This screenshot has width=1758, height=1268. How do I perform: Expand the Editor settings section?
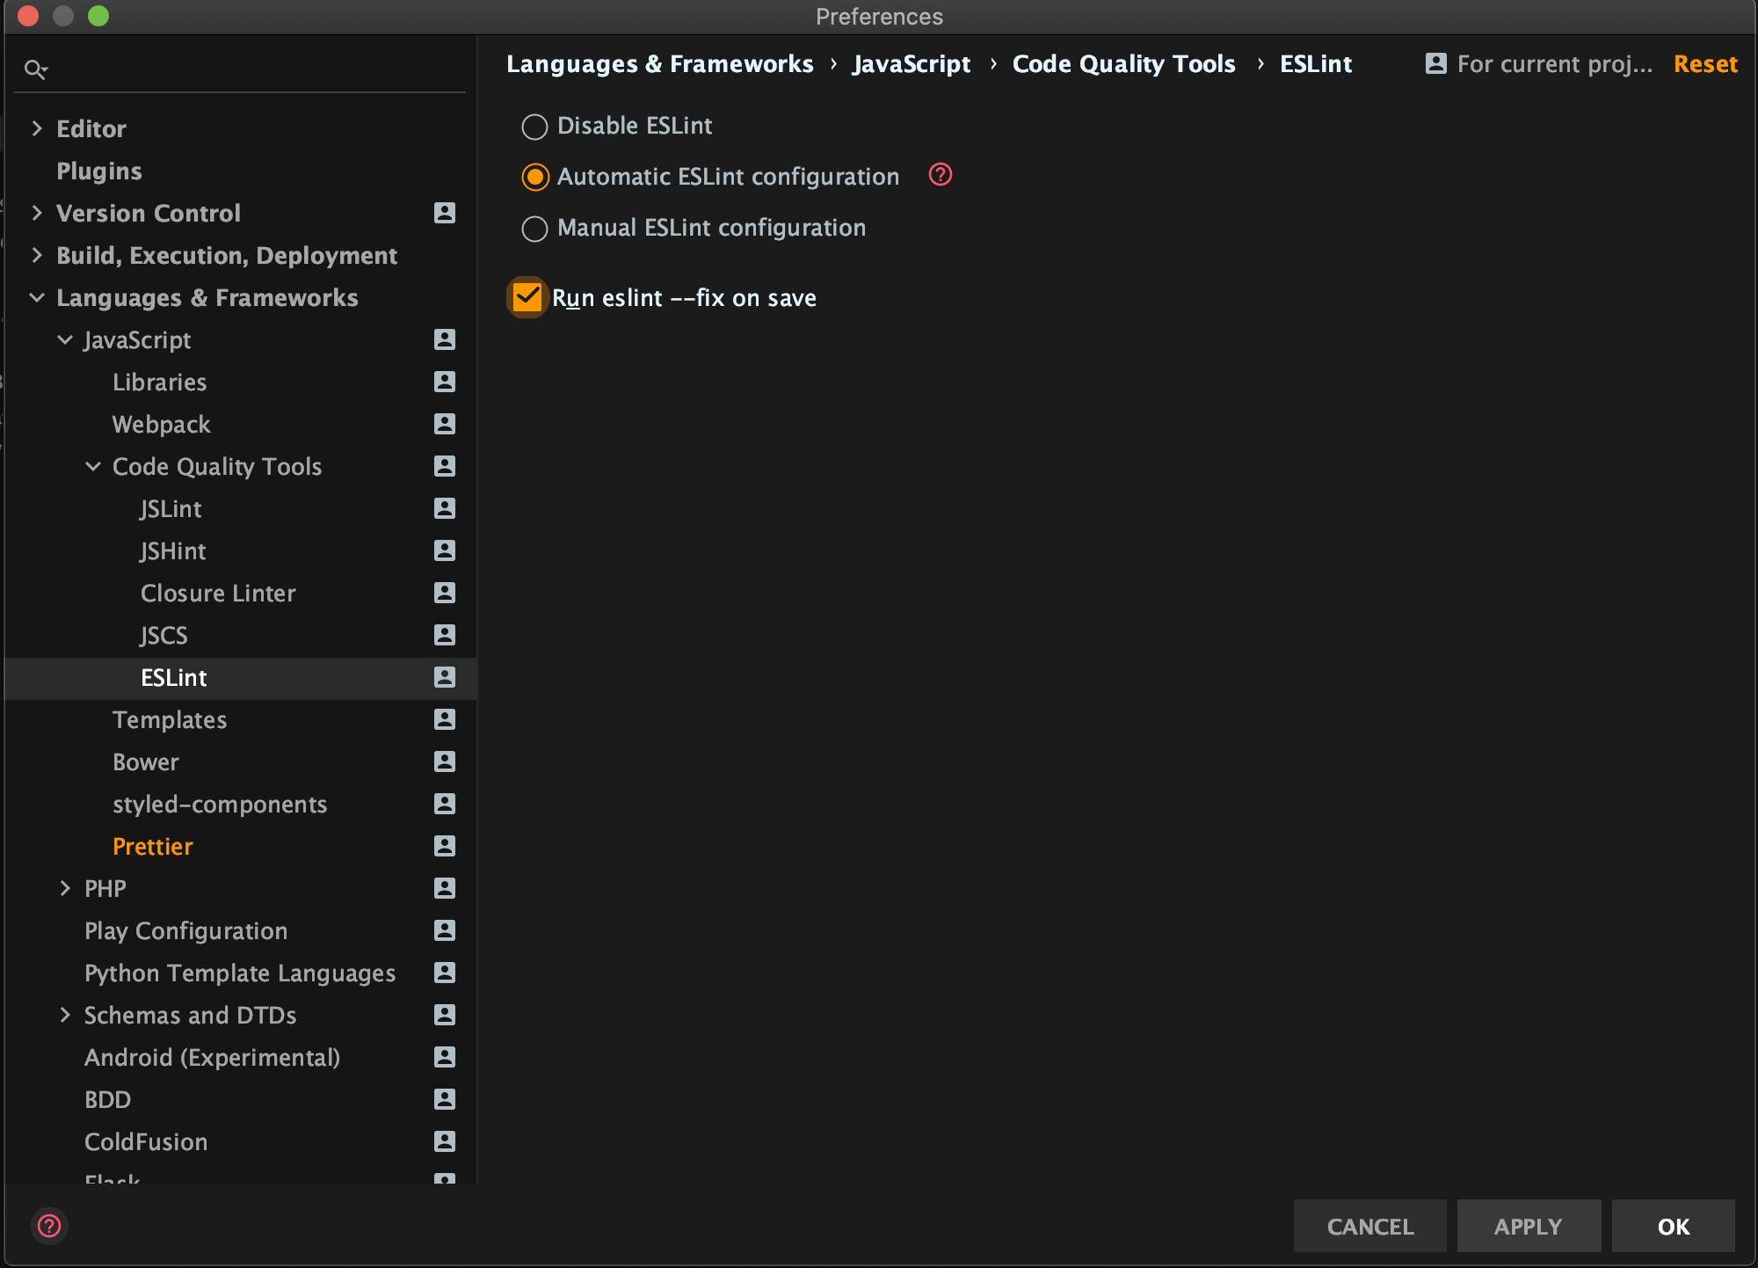pos(37,128)
